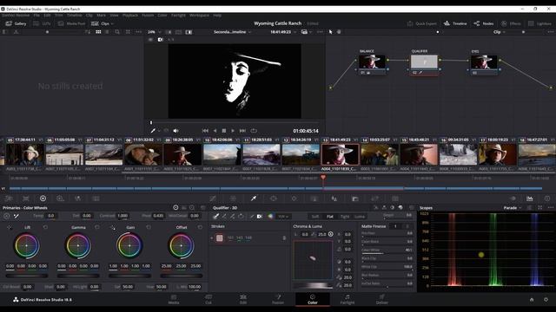Switch the gallery to thumbnail grid view
Image resolution: width=556 pixels, height=312 pixels.
click(x=98, y=32)
